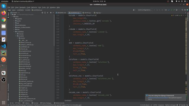Open the File menu
Screen dimensions: 189x106
[9, 7]
